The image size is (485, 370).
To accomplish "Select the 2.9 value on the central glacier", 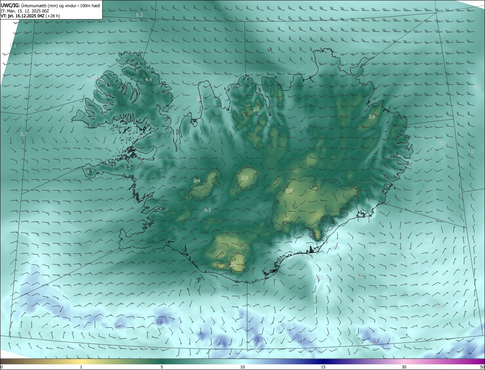I will (x=244, y=178).
